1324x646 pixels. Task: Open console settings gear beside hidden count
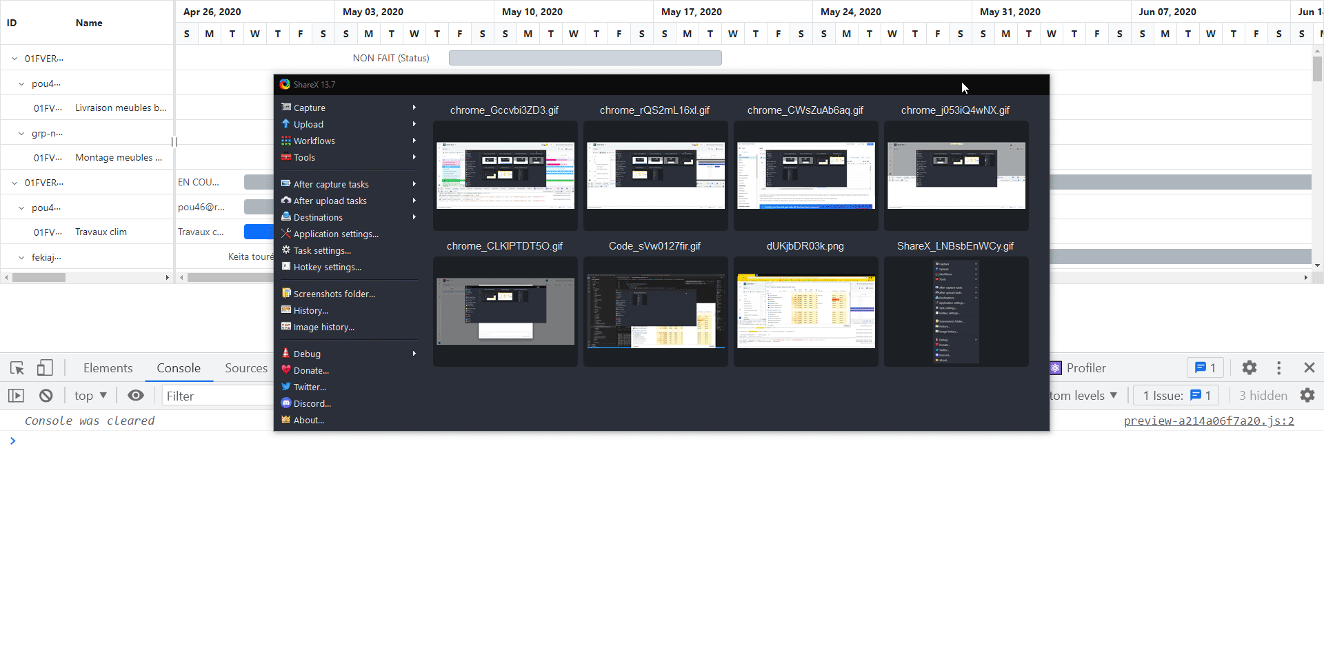click(x=1307, y=396)
